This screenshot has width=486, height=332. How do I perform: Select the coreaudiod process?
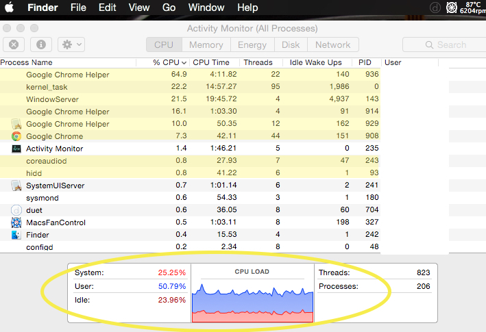click(x=190, y=161)
